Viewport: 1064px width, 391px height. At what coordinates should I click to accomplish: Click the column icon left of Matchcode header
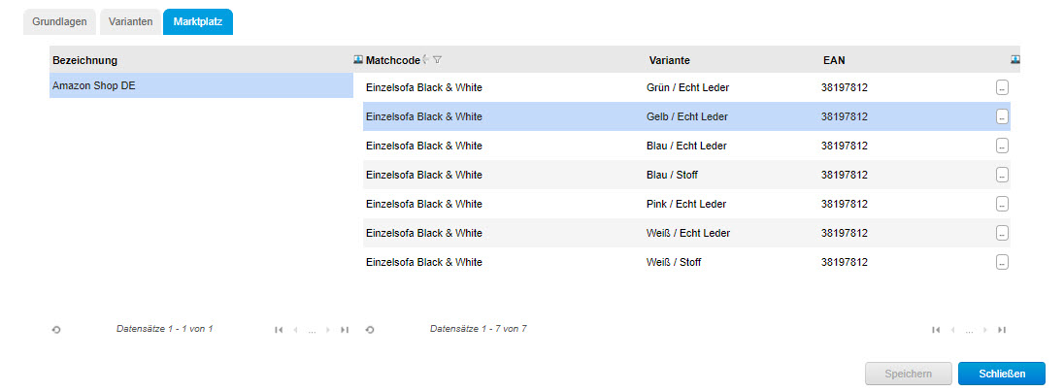coord(359,60)
